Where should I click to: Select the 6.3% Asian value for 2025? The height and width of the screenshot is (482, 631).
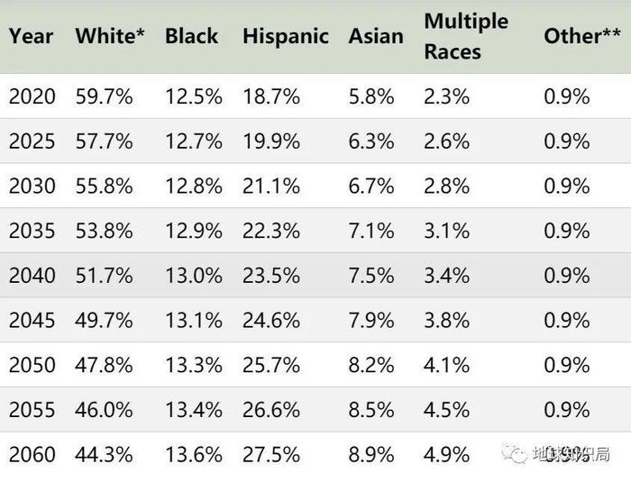[370, 141]
